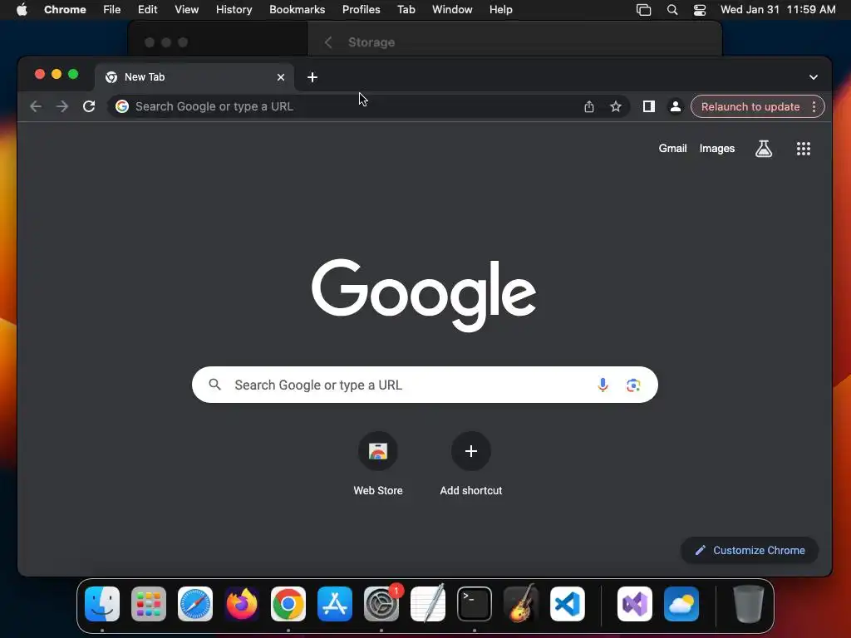
Task: Open the Tab menu
Action: tap(406, 9)
